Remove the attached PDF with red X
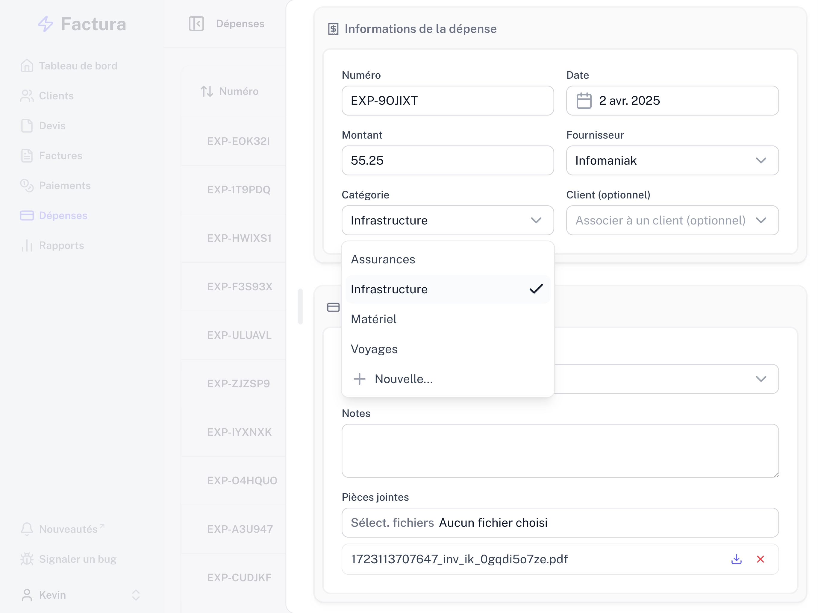 click(x=760, y=559)
